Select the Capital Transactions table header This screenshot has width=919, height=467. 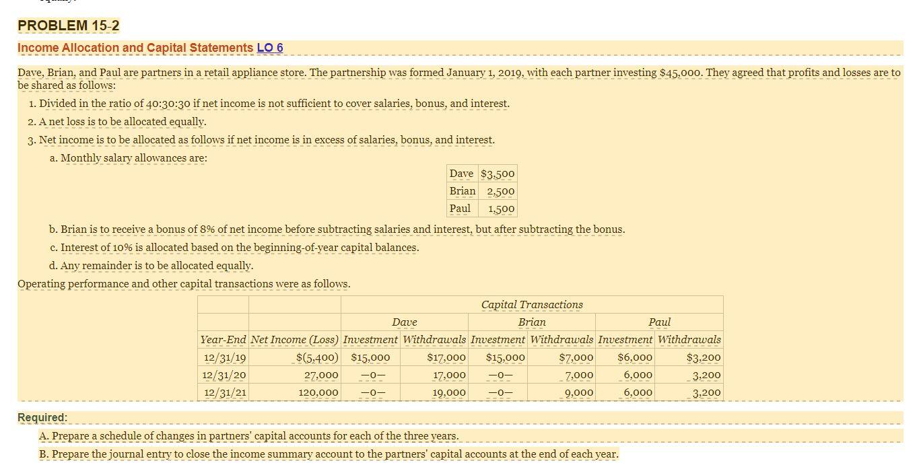click(x=533, y=304)
